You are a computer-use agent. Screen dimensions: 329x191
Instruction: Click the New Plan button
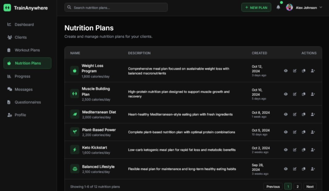[256, 7]
